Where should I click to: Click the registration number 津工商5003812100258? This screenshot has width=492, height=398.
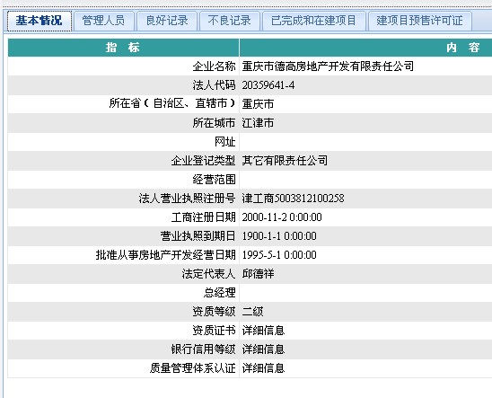pos(293,198)
